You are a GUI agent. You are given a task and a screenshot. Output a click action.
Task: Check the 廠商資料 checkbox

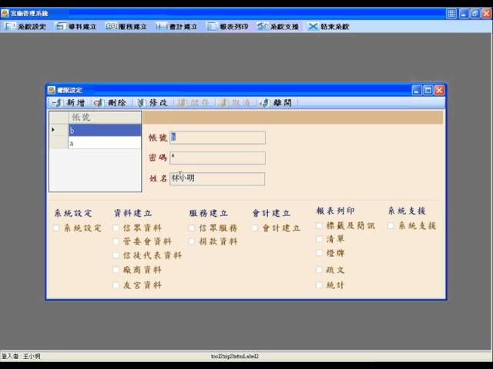coord(116,270)
